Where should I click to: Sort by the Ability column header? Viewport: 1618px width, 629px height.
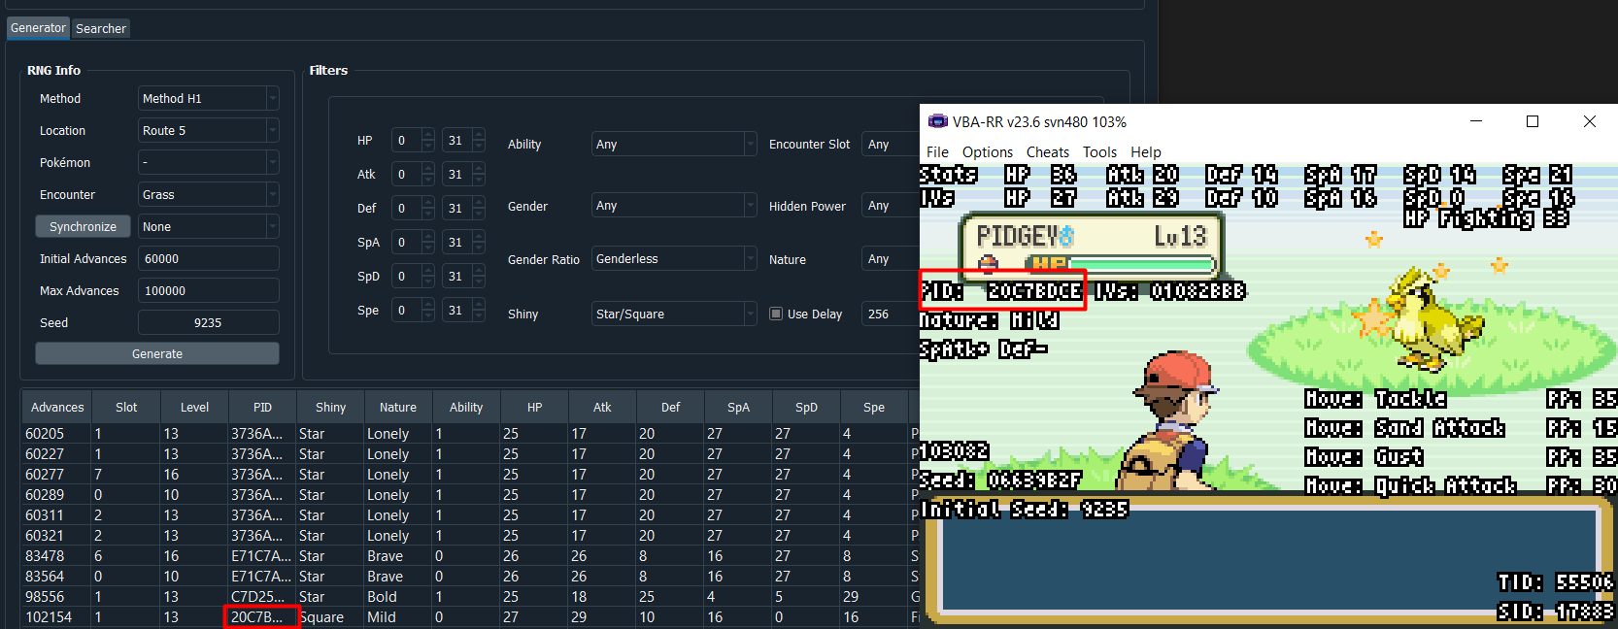coord(466,407)
